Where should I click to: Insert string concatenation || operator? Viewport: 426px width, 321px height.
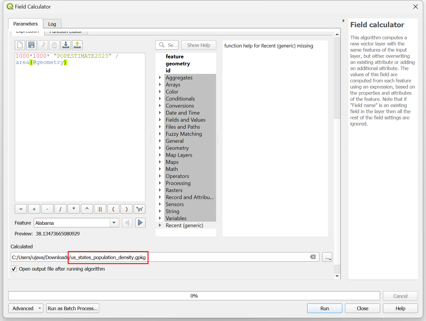point(100,209)
